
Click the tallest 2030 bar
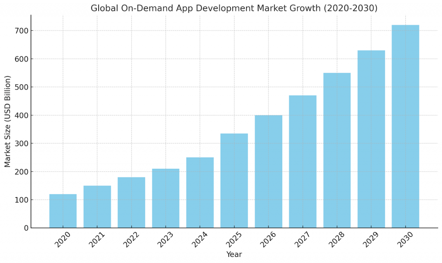pos(404,127)
